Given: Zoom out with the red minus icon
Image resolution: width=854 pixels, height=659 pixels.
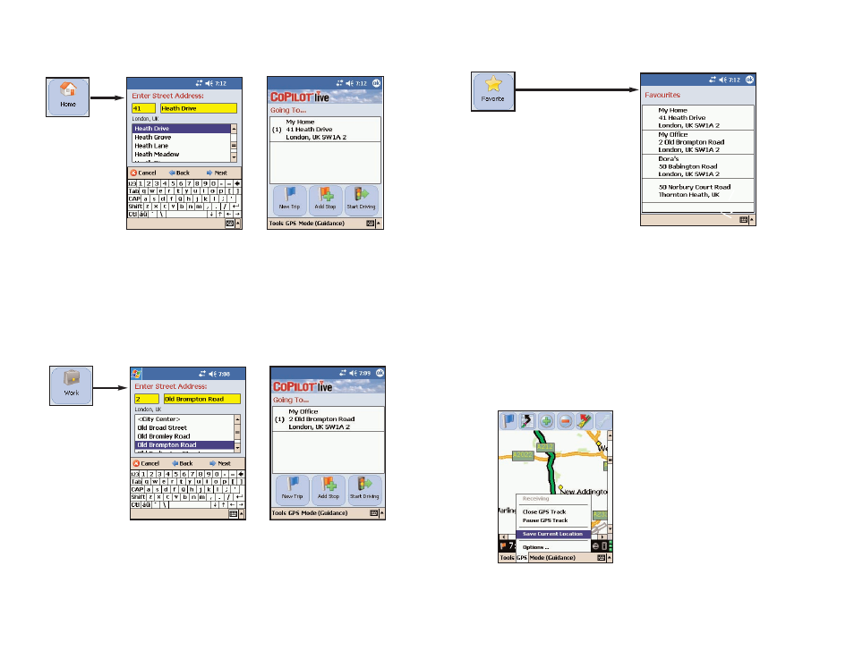Looking at the screenshot, I should [x=566, y=420].
